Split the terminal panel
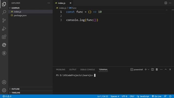174x98 pixels. coord(153,69)
